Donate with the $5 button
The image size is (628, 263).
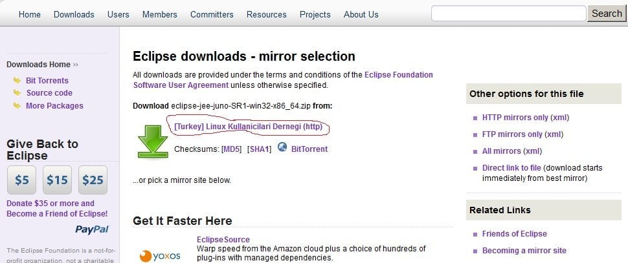click(22, 180)
